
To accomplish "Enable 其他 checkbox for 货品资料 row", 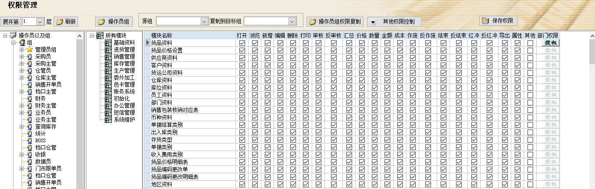I will point(530,43).
